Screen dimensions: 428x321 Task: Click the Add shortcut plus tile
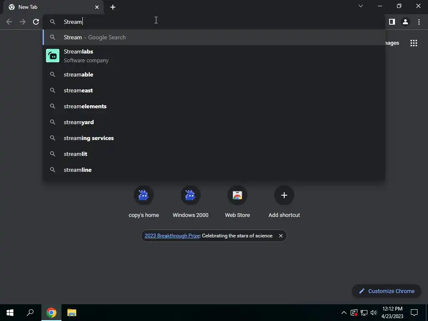click(284, 201)
